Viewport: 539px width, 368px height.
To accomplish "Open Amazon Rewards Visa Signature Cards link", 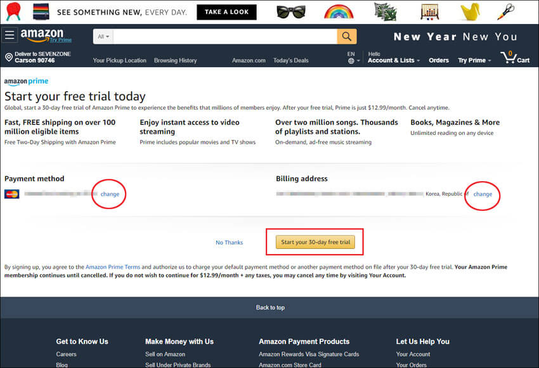I will pos(309,354).
